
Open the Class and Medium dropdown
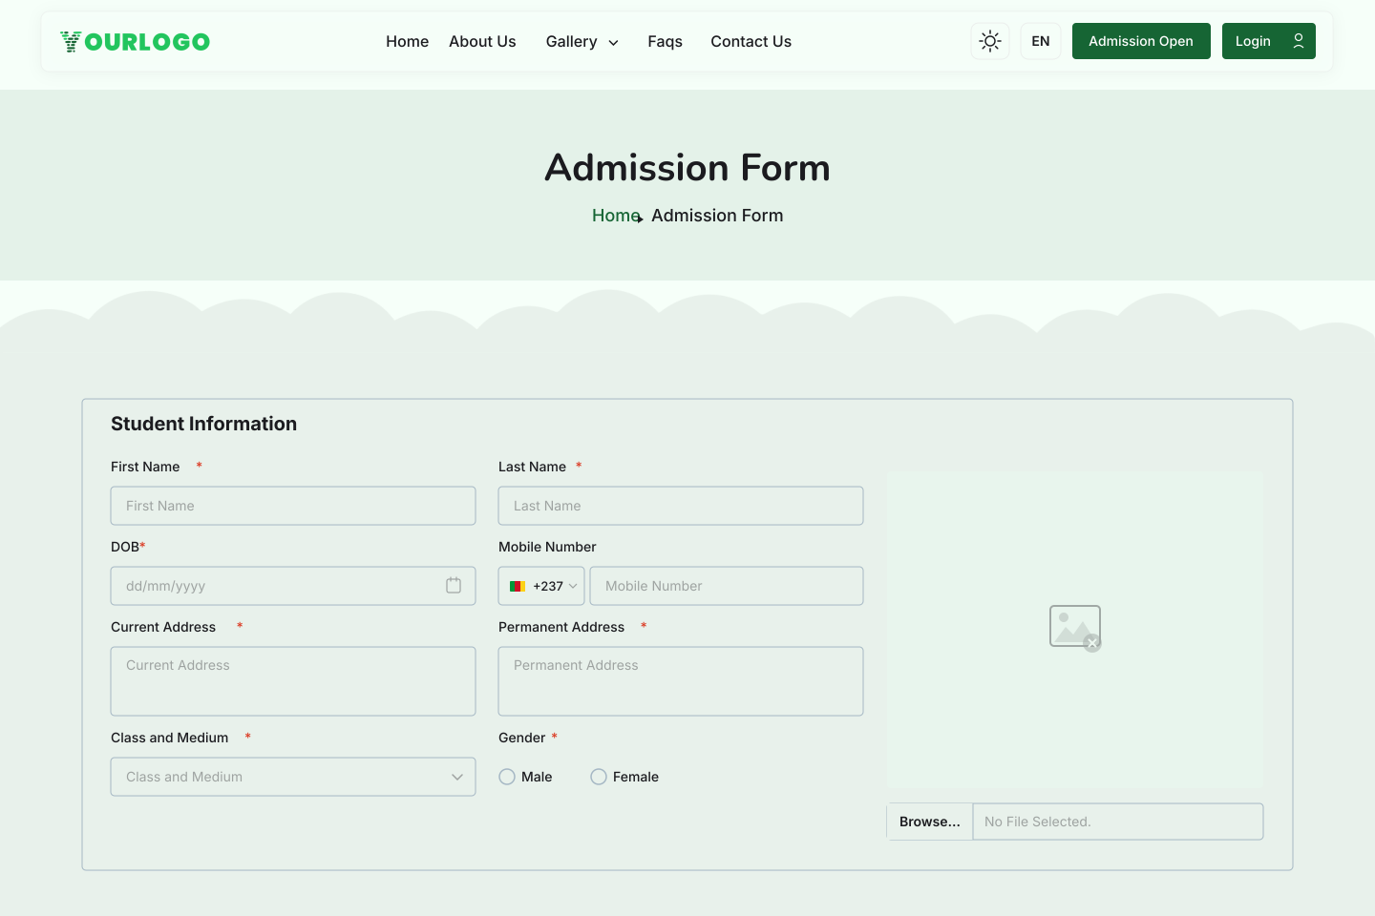click(x=293, y=777)
